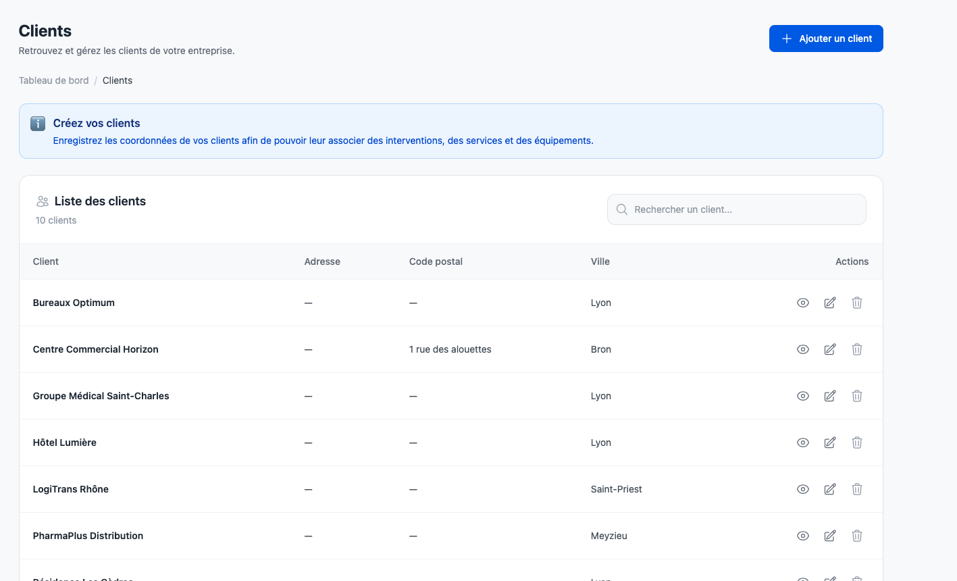The image size is (957, 581).
Task: Delete Groupe Médical Saint-Charles client
Action: coord(857,396)
